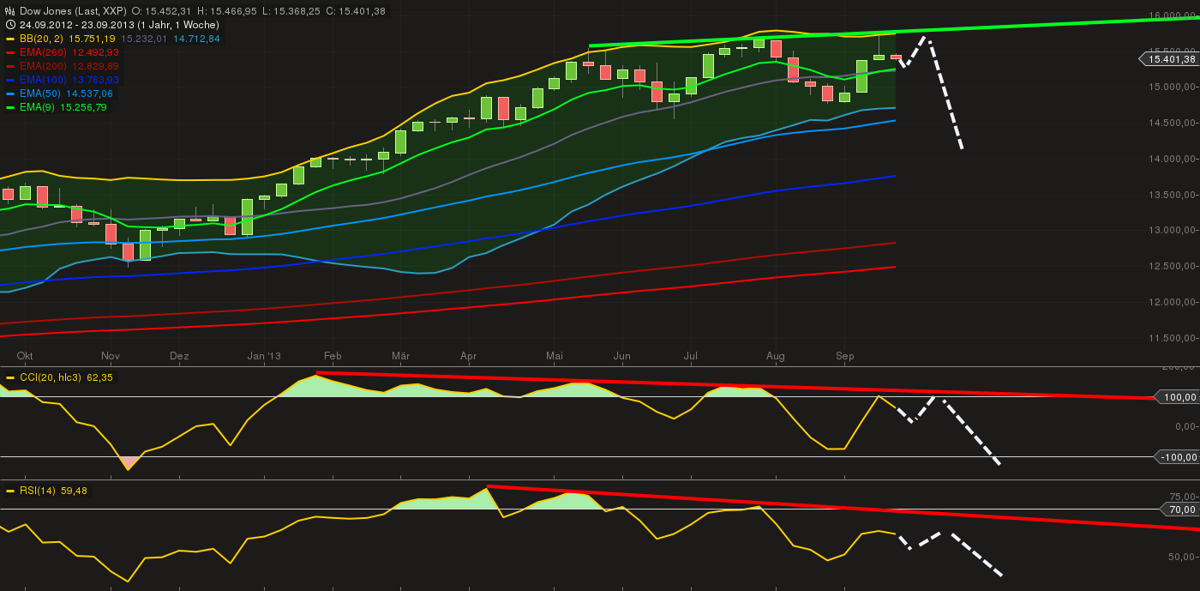Click the CCI 100,00 level tag
1200x591 pixels.
tap(1178, 398)
